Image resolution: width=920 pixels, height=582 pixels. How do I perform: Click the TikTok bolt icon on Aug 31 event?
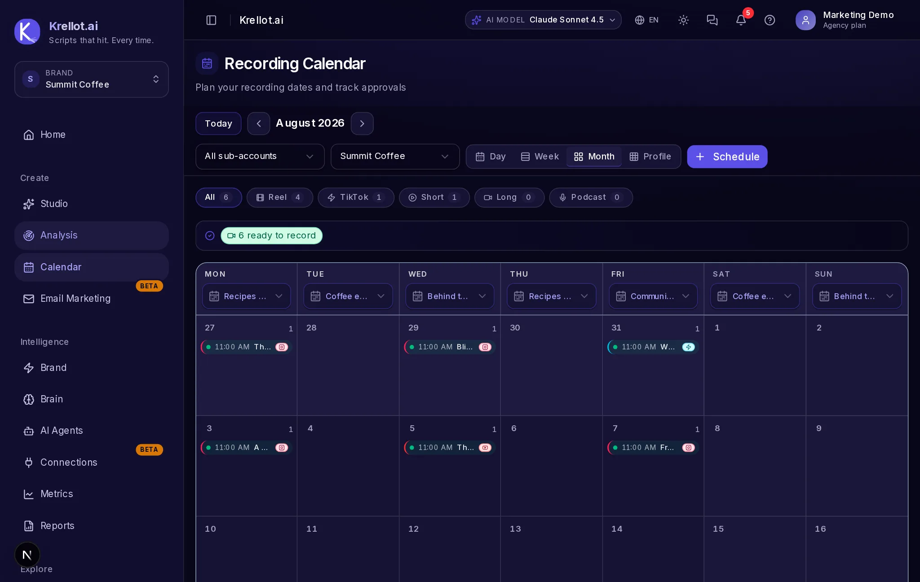point(689,347)
